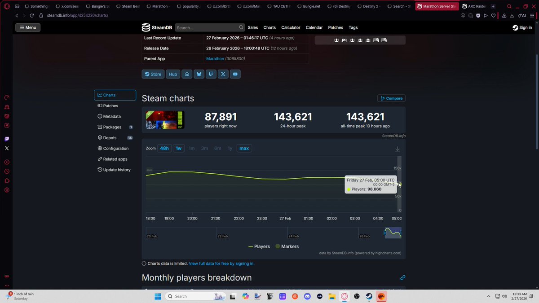539x303 pixels.
Task: Set chart zoom to 6m
Action: [x=217, y=148]
